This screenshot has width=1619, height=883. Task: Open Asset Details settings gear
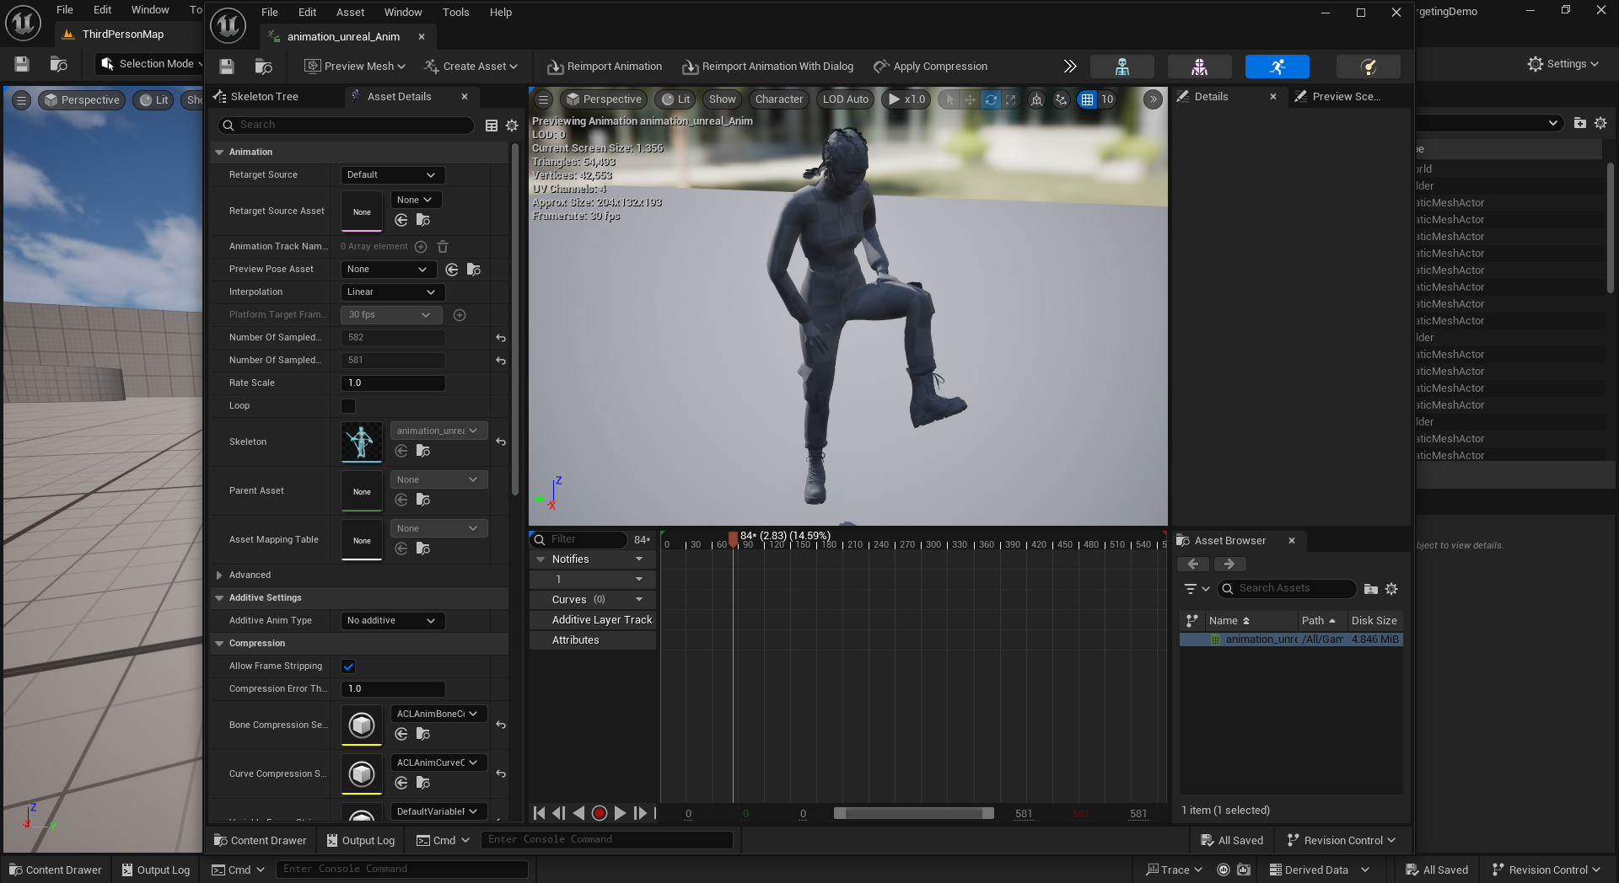click(512, 126)
